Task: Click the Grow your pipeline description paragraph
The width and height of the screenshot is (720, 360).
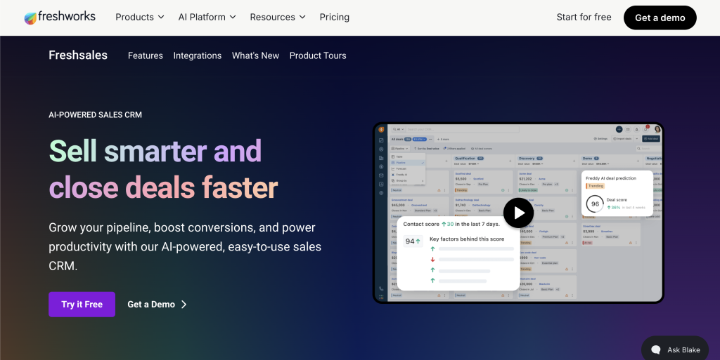Action: coord(185,246)
